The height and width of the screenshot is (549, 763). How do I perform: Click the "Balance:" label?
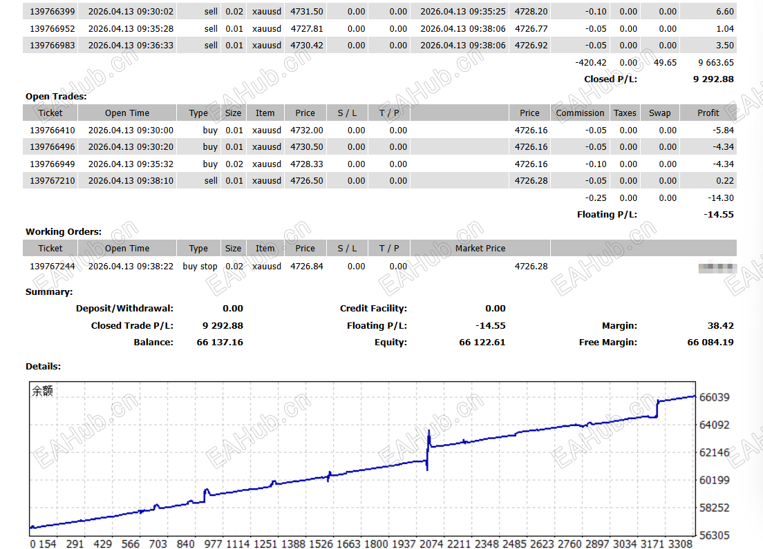tap(153, 343)
